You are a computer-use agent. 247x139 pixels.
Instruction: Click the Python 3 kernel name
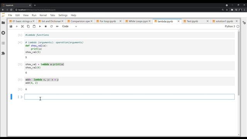point(230,26)
